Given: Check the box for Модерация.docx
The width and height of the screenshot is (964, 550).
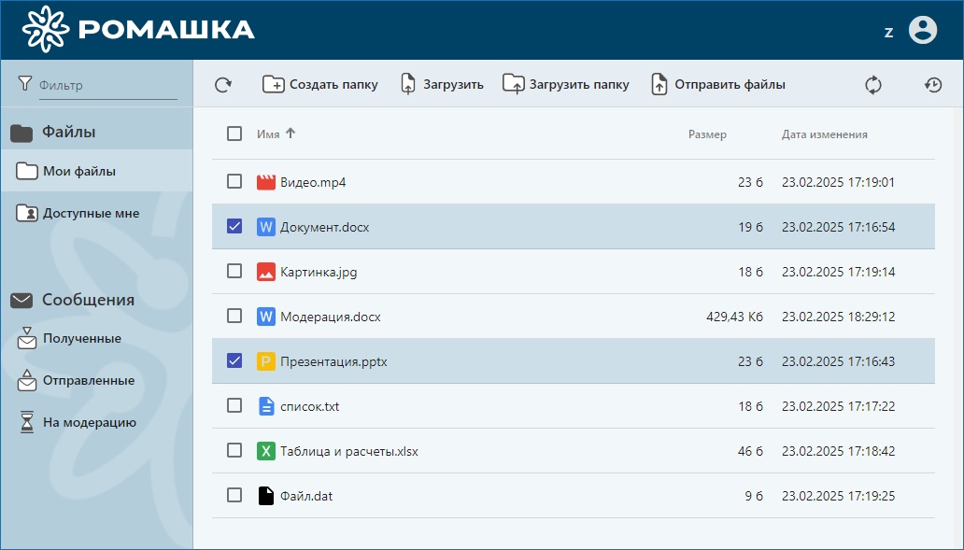Looking at the screenshot, I should (234, 316).
